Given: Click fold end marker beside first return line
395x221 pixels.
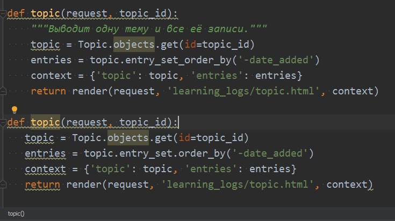Looking at the screenshot, I should tap(3, 91).
